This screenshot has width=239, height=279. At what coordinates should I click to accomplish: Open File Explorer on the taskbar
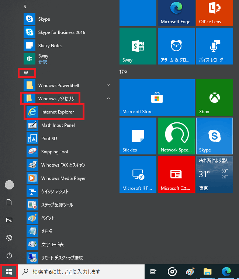(x=208, y=272)
